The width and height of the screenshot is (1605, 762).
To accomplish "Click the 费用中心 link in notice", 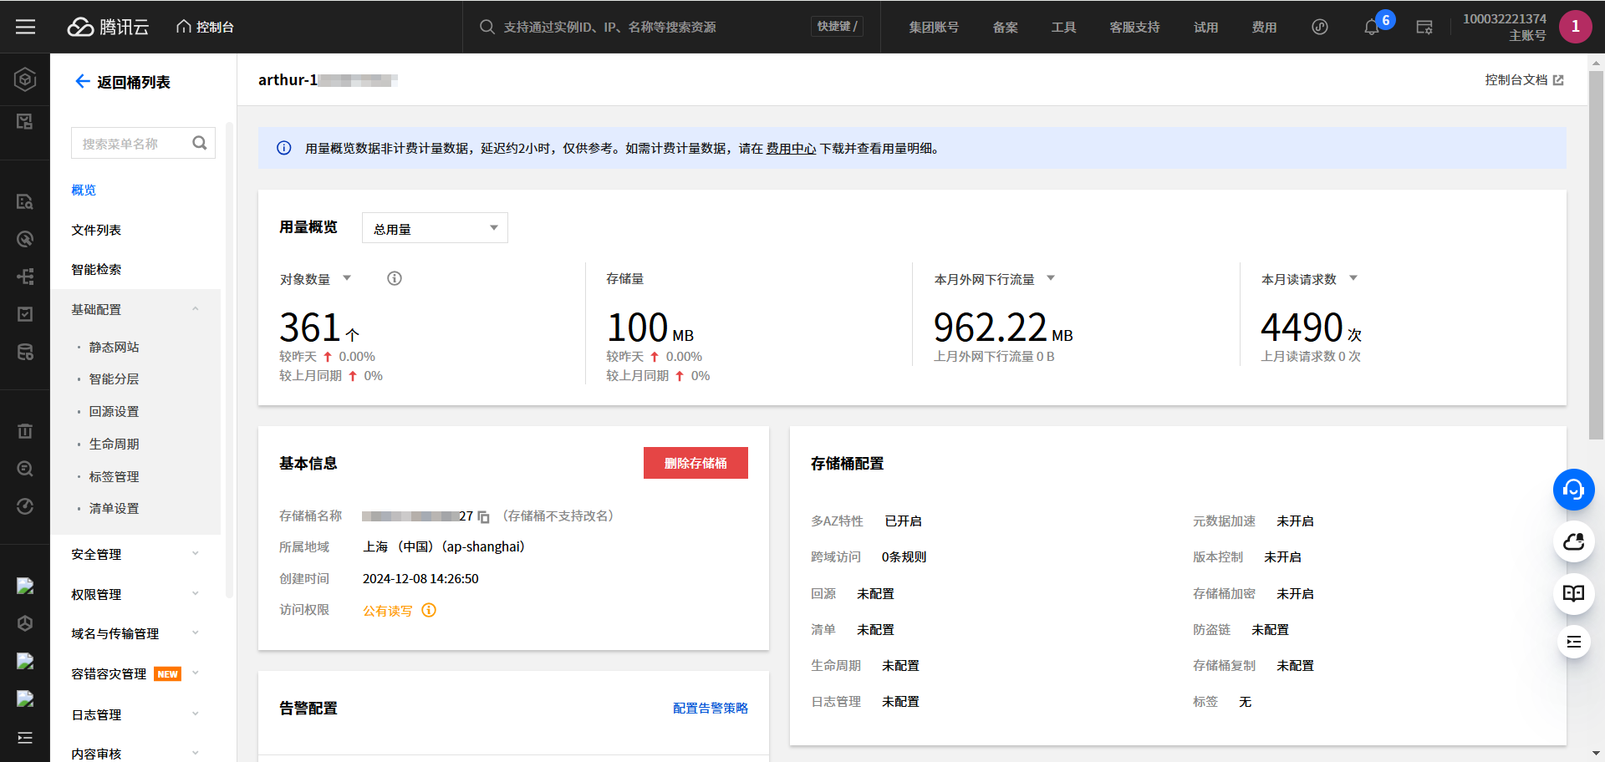I will pos(791,149).
